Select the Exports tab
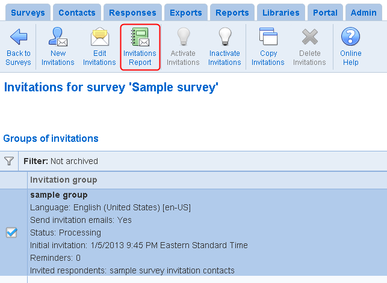Image resolution: width=387 pixels, height=283 pixels. coord(186,13)
